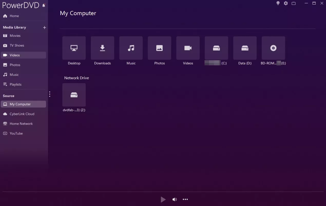Maximize the PowerDVD window

point(314,3)
